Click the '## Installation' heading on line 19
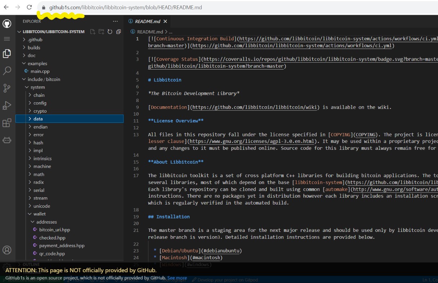Screen dimensions: 438x283 point(169,216)
